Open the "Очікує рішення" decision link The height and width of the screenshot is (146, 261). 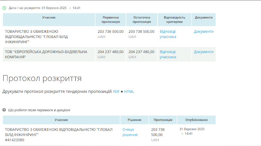(130, 132)
